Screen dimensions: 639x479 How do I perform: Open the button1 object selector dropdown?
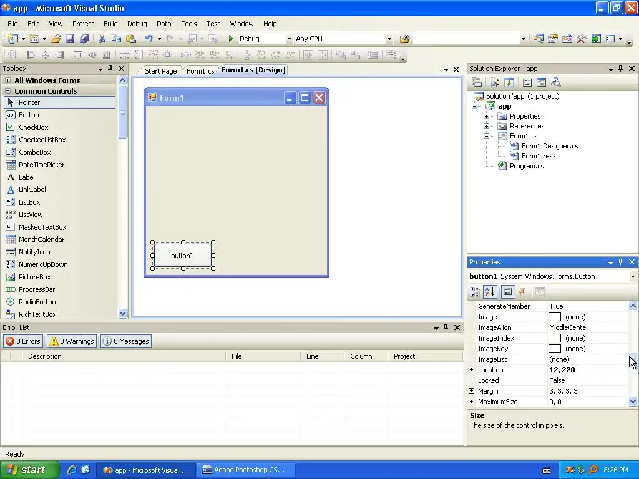coord(633,276)
